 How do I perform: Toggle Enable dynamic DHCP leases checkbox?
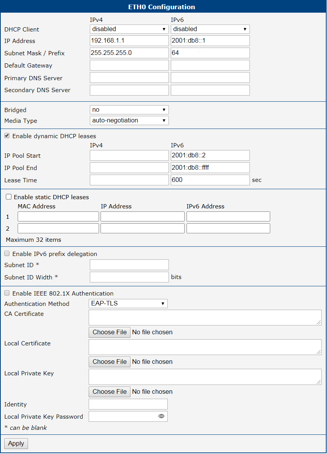(x=7, y=136)
